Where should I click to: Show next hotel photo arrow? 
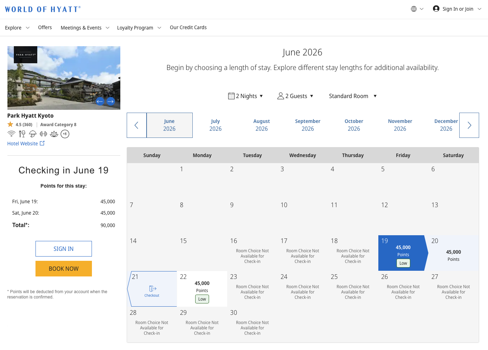pyautogui.click(x=111, y=101)
